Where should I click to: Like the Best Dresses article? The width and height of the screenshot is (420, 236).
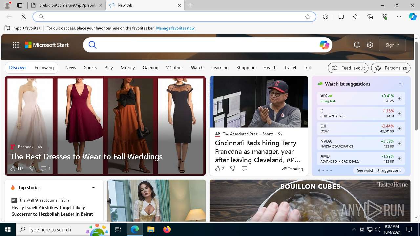[x=16, y=168]
